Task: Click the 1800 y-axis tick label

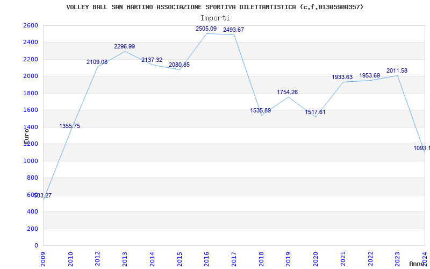Action: point(31,93)
